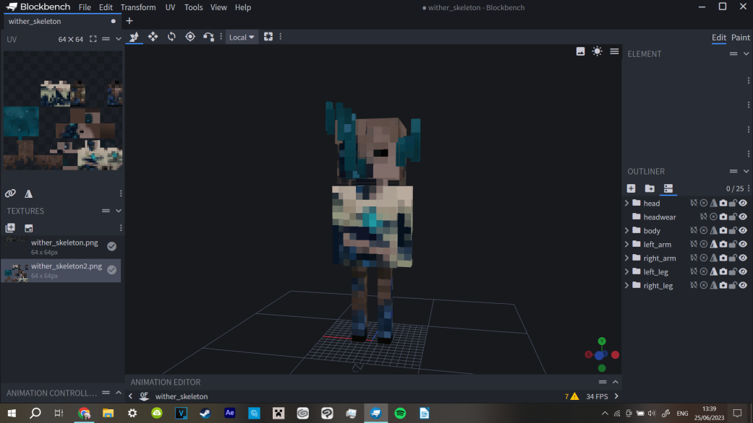Select the Vertex Snap tool
The image size is (753, 423).
coord(208,37)
